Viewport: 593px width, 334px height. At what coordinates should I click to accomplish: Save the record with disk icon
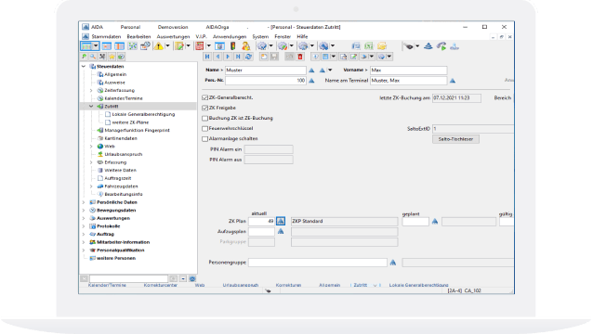click(x=274, y=57)
